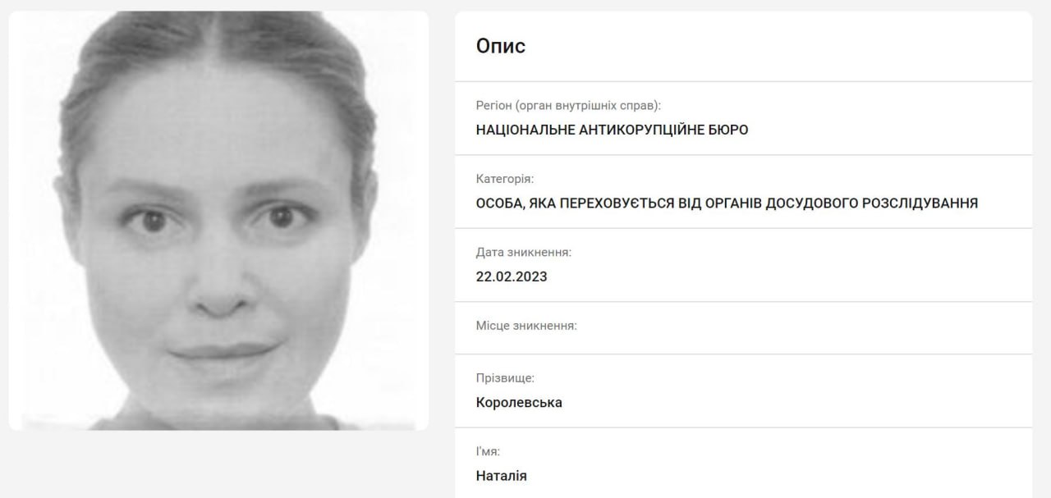Click blank header area right of "Опис"
This screenshot has height=498, width=1051.
(778, 46)
